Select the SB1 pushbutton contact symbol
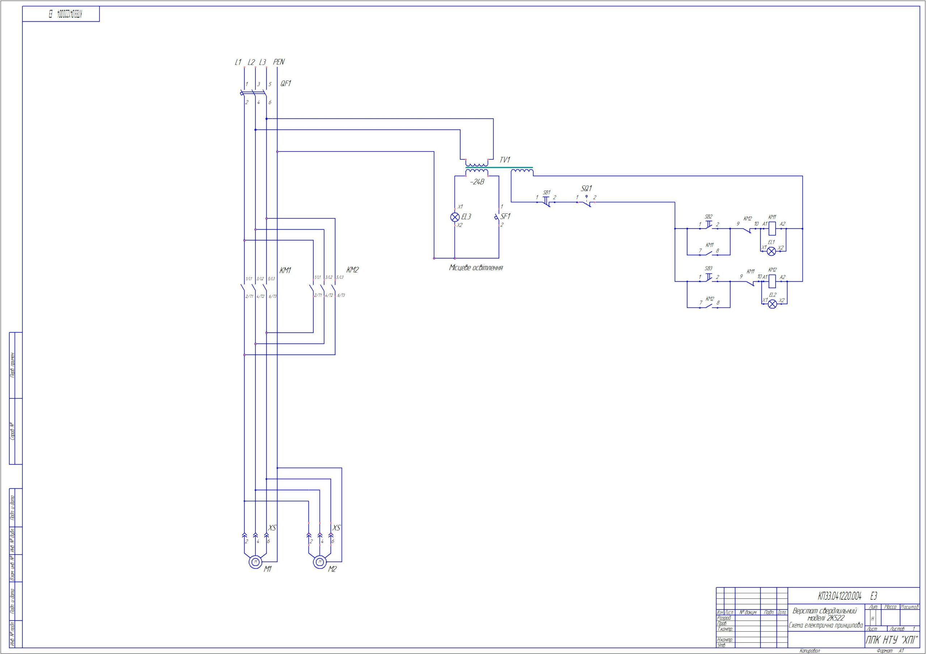Viewport: 926px width, 654px height. (546, 201)
